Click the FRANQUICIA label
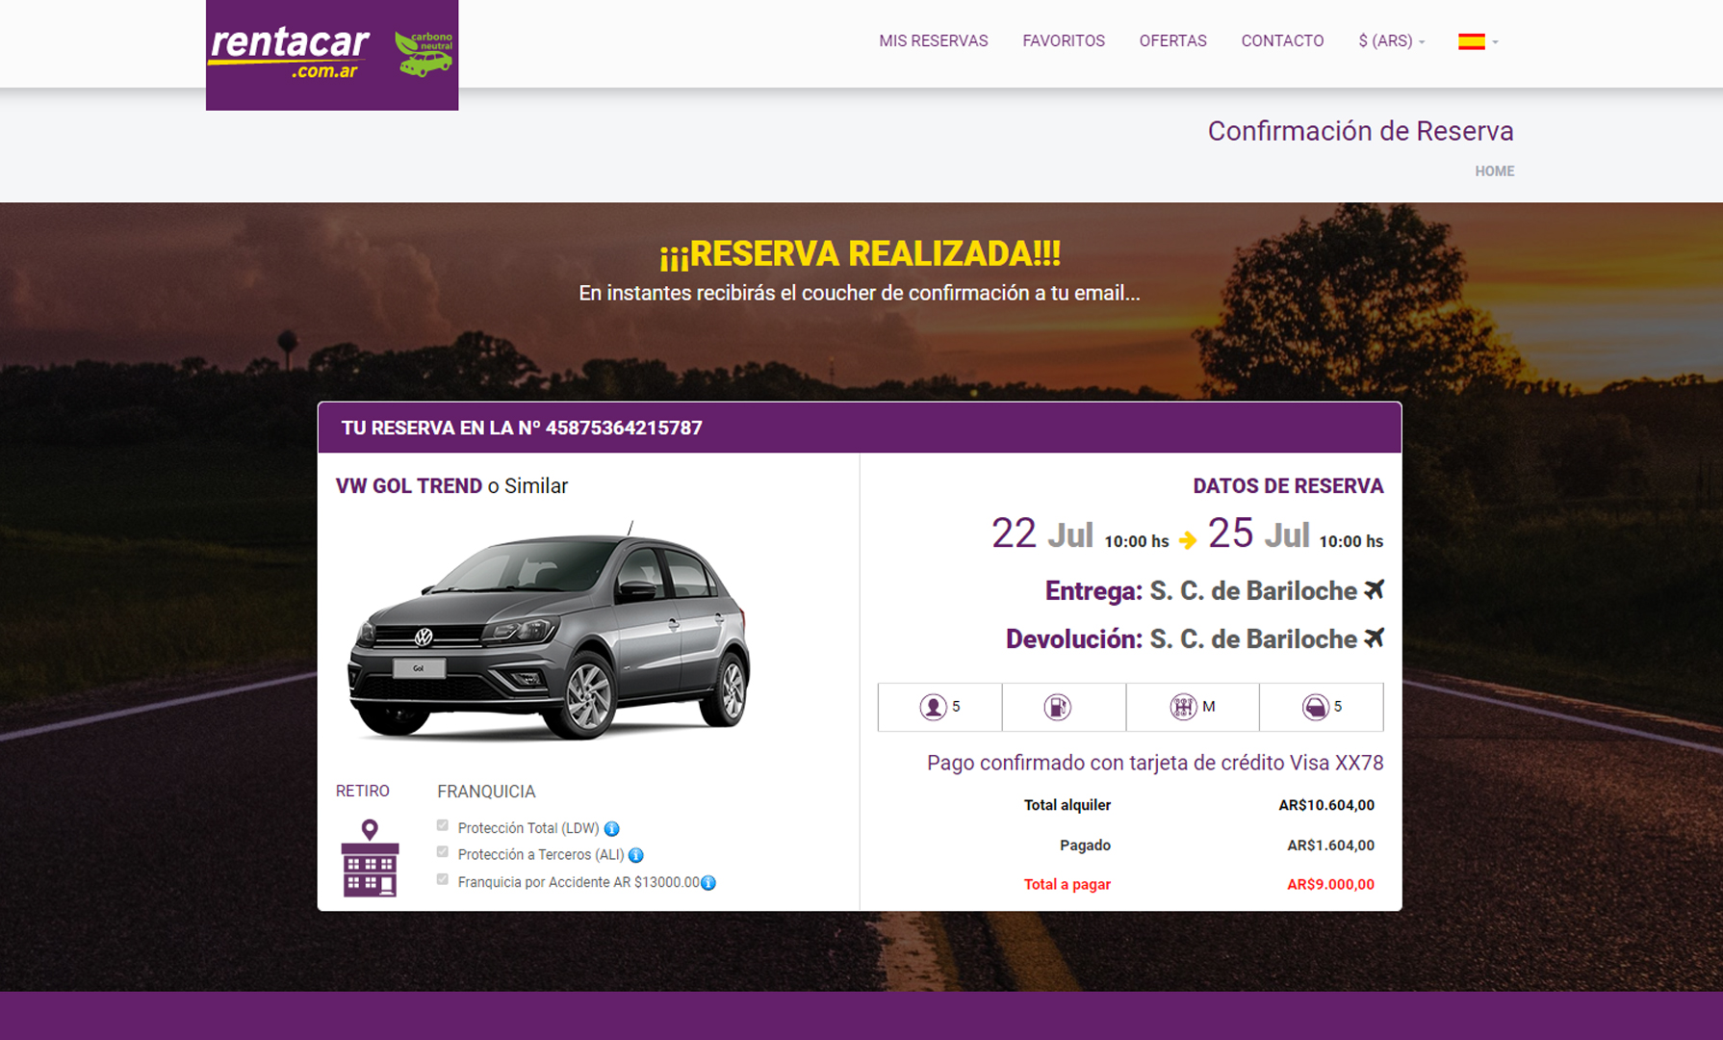Image resolution: width=1723 pixels, height=1040 pixels. (486, 792)
